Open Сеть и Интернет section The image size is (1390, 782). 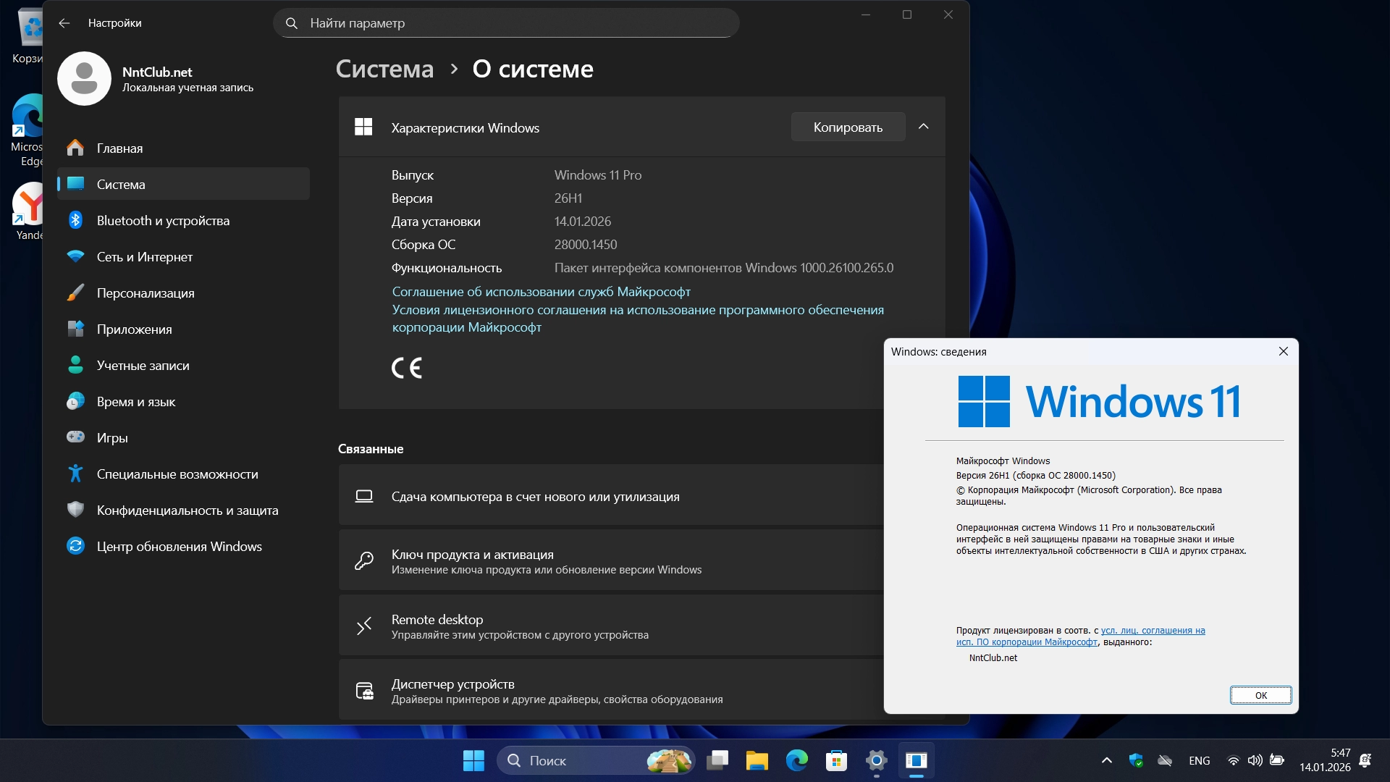tap(144, 257)
